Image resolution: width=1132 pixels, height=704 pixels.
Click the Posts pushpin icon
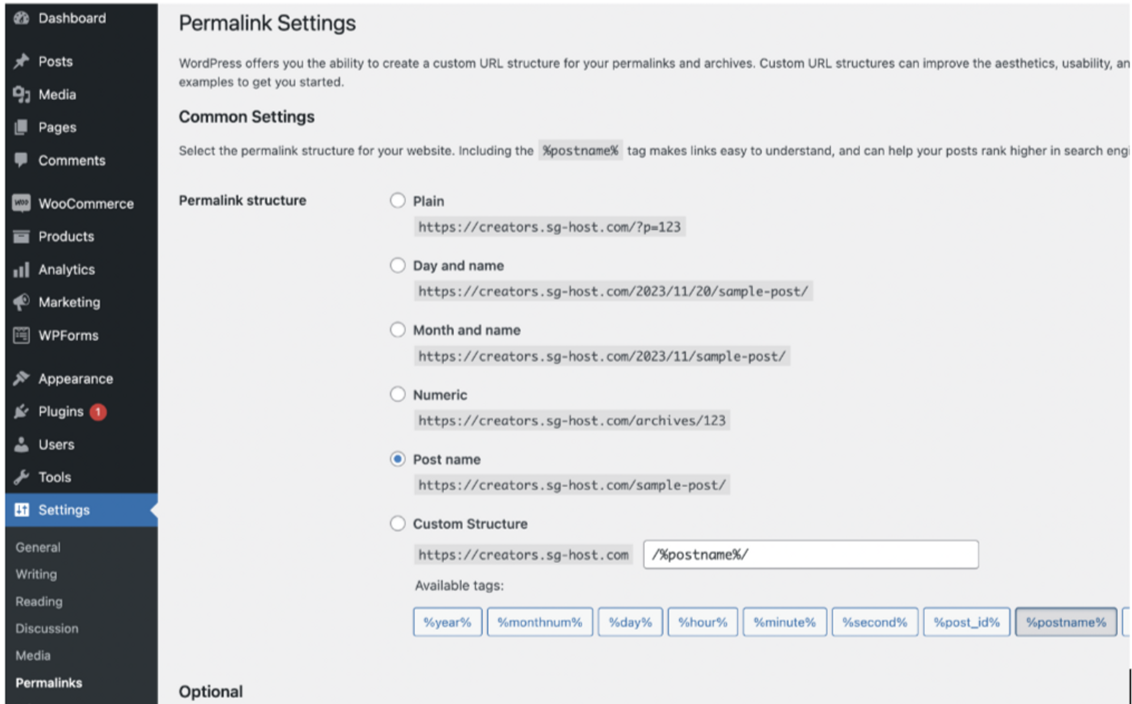coord(21,61)
